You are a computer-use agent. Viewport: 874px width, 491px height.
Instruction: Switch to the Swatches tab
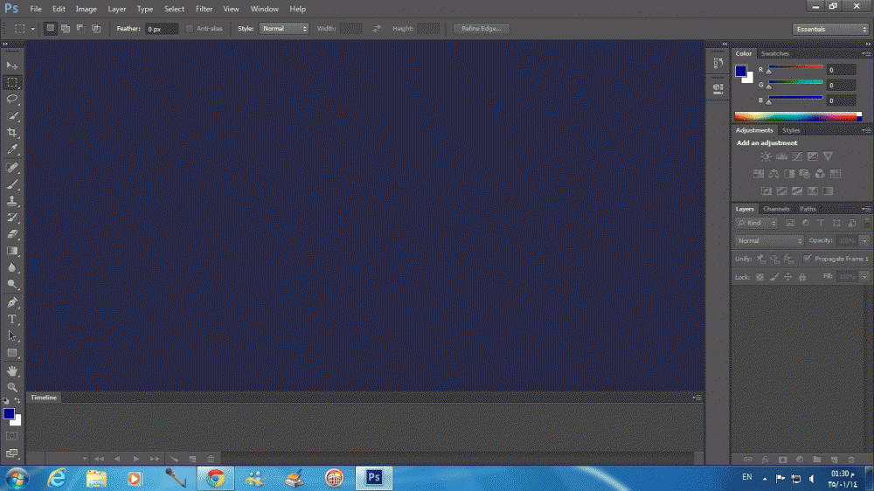tap(774, 54)
